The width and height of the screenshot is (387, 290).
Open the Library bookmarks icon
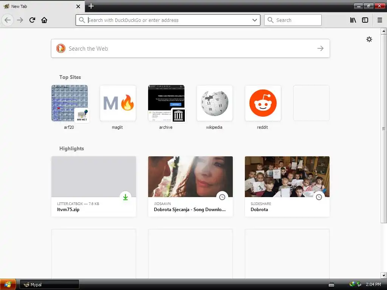click(353, 20)
